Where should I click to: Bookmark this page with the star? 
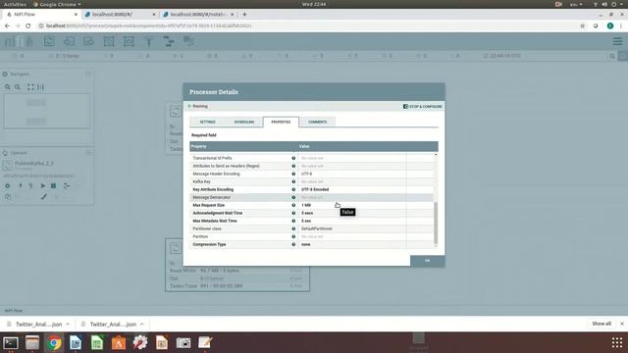582,25
